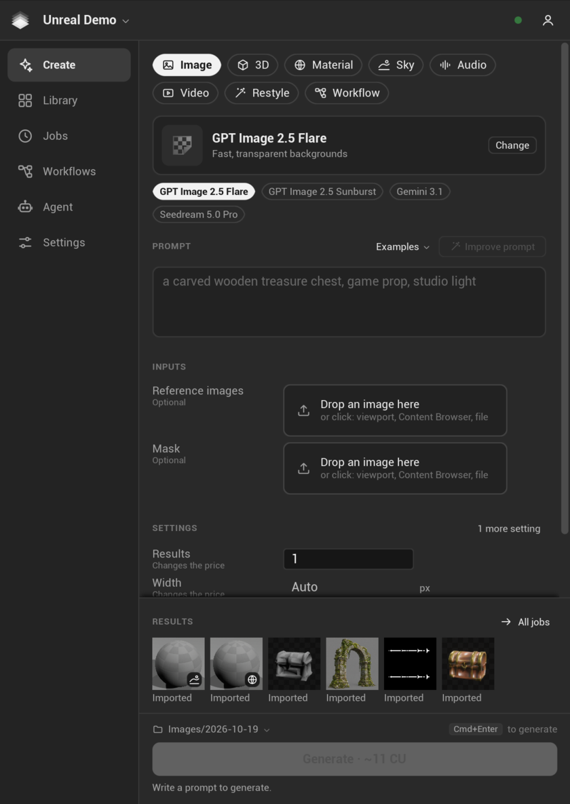Select the Gemini 3.1 model chip
The image size is (570, 804).
[x=420, y=191]
